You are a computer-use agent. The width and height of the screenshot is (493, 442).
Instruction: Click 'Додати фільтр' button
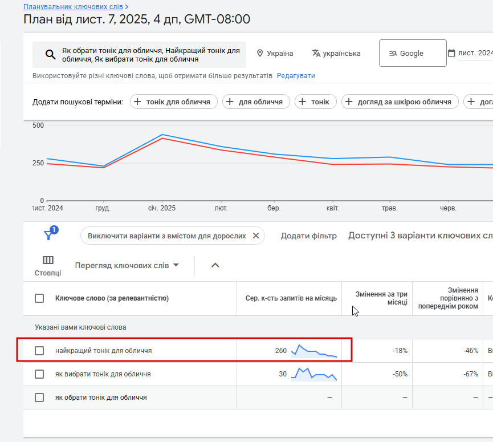[x=309, y=236]
